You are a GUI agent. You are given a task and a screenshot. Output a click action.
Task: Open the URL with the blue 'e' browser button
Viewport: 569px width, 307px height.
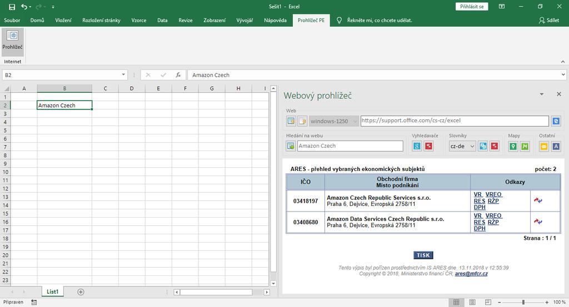[x=556, y=121]
